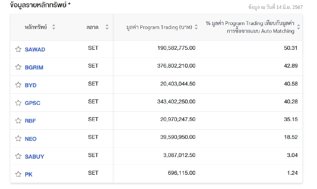Image resolution: width=317 pixels, height=189 pixels.
Task: Open the BYD stock link
Action: (x=30, y=85)
